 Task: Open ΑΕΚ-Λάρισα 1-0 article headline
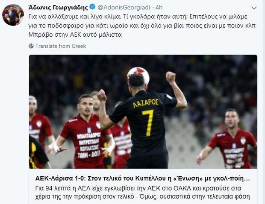tap(142, 178)
